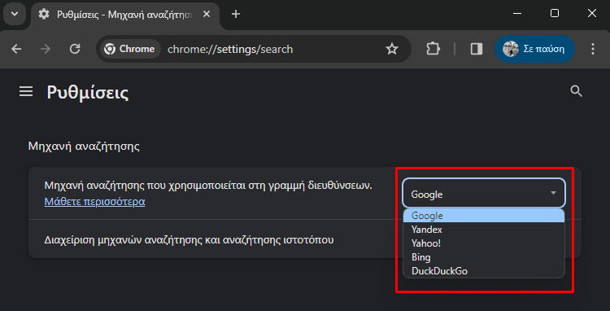Click the Chrome site info chip

[130, 49]
